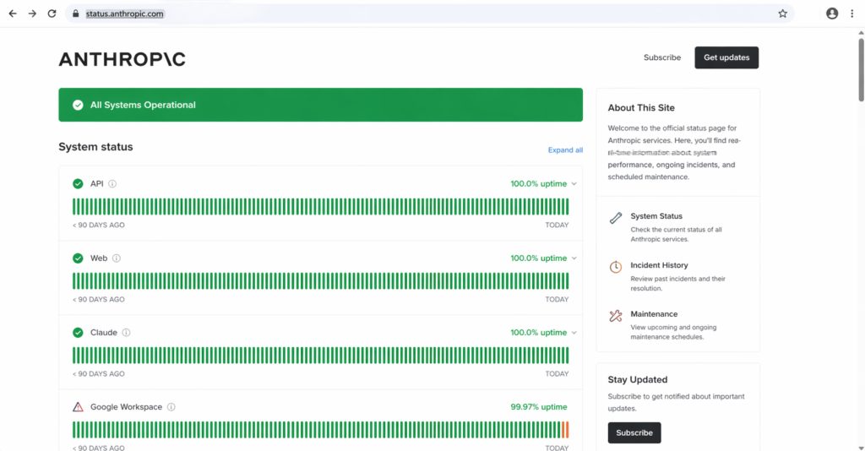Reload the page with the refresh button
The height and width of the screenshot is (451, 865).
pos(52,14)
